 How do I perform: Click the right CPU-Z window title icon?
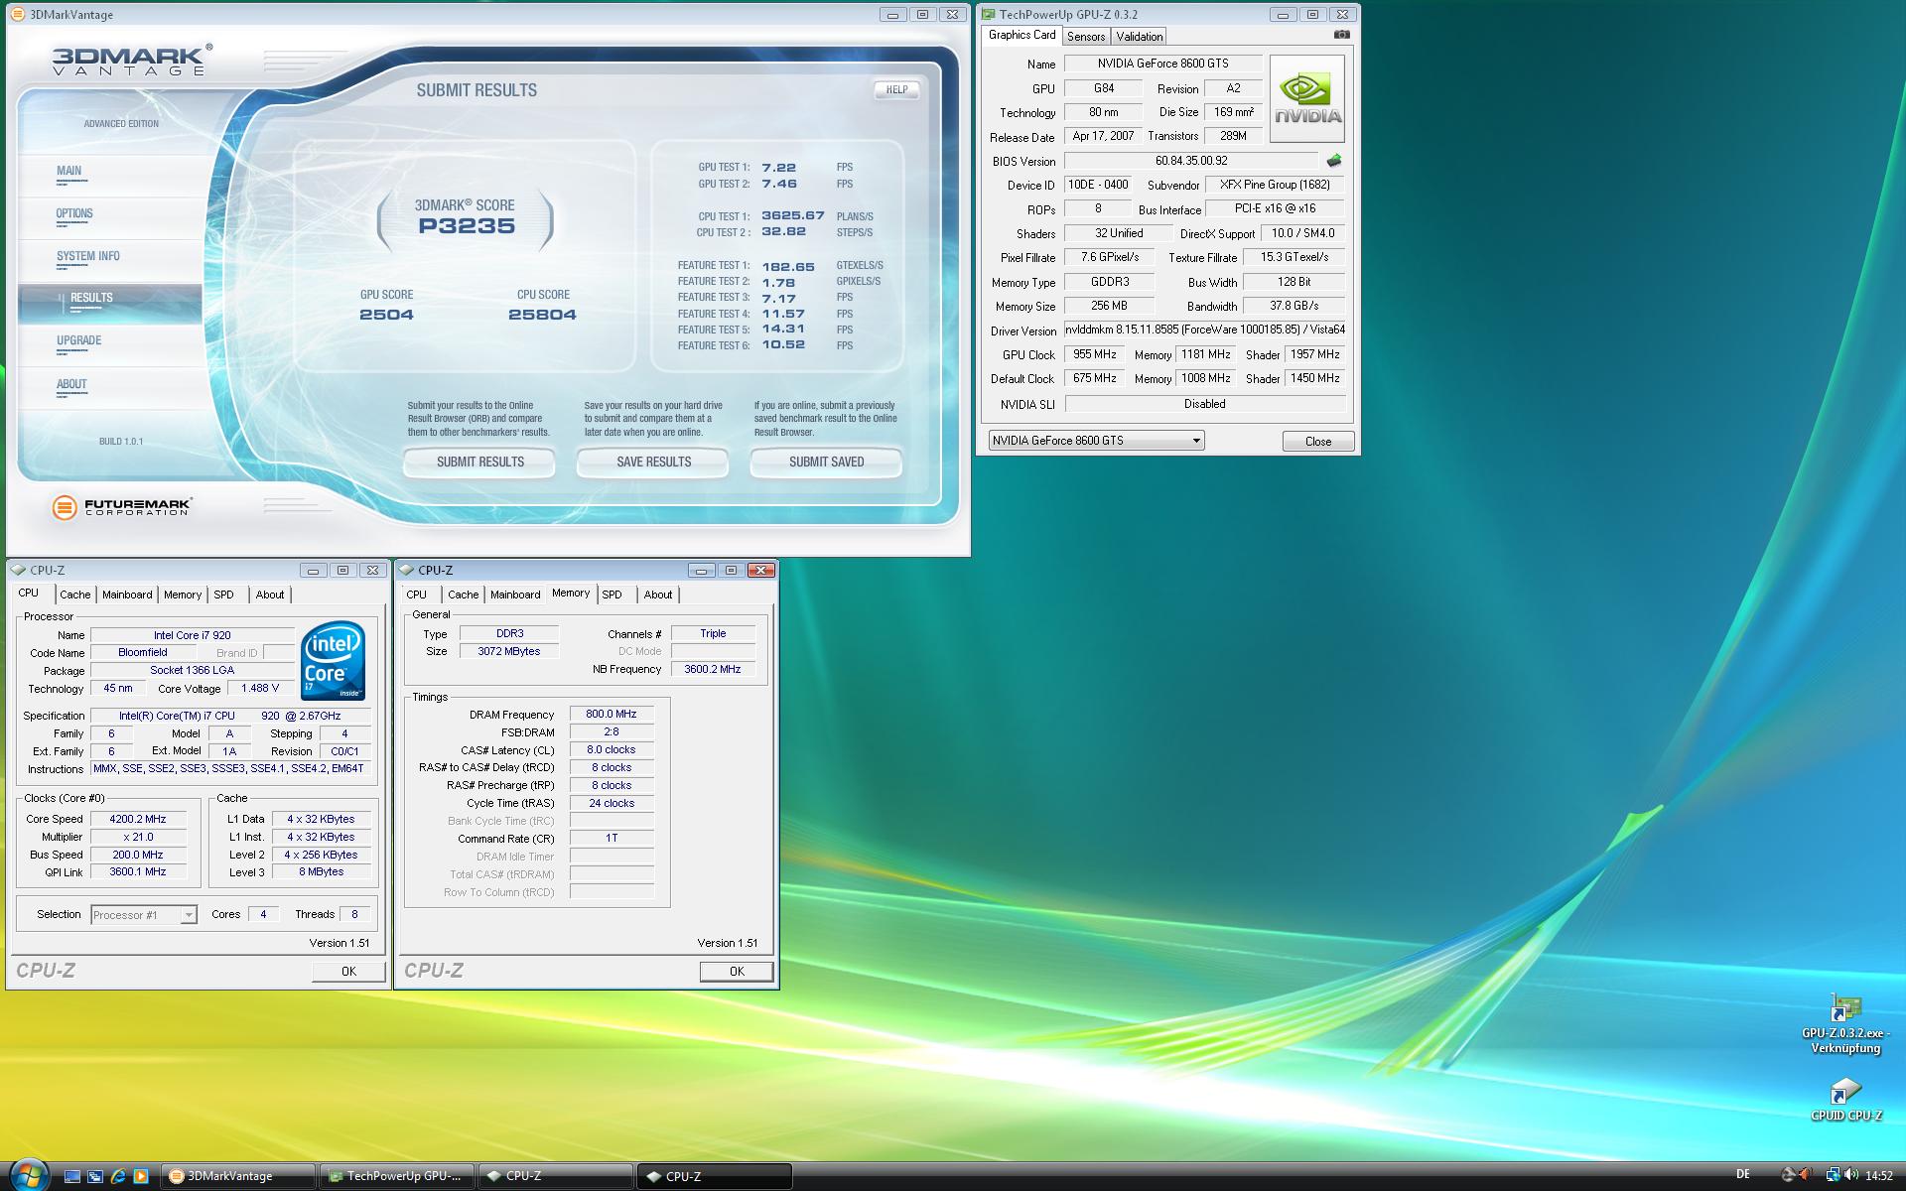(406, 570)
